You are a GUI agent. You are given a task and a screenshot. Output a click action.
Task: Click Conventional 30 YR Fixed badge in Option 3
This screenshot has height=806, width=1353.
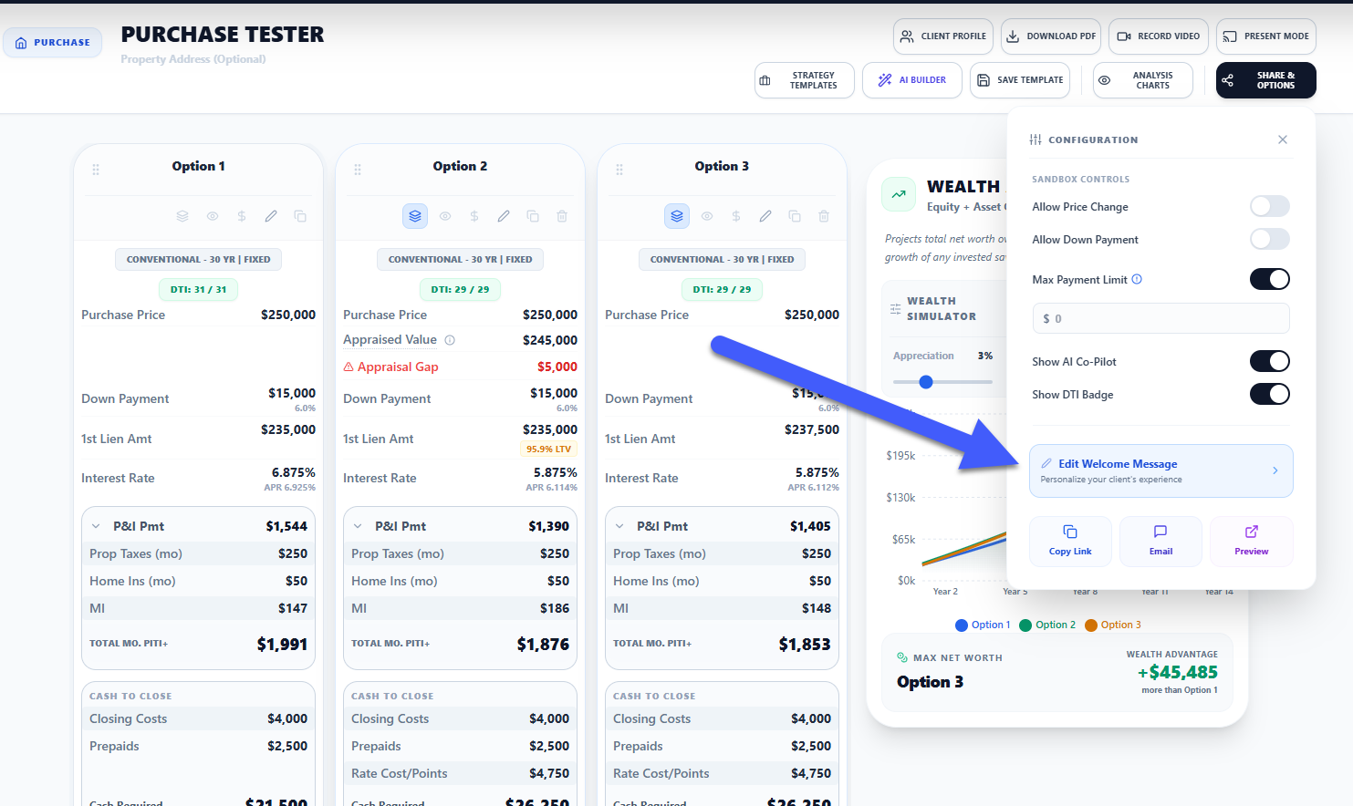tap(723, 260)
